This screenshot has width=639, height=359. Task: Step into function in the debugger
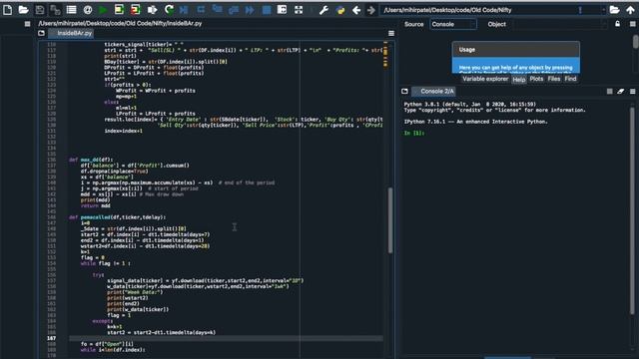[217, 10]
